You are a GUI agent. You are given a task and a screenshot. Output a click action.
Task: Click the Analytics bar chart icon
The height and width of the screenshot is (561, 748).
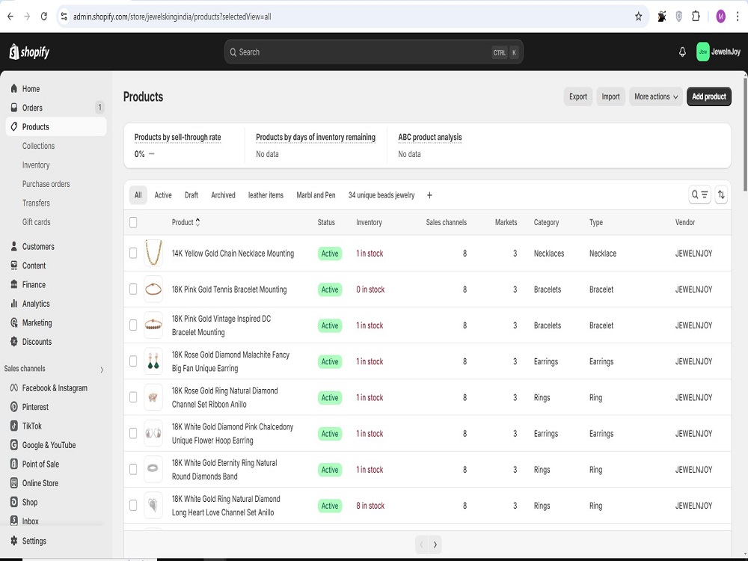(x=13, y=304)
